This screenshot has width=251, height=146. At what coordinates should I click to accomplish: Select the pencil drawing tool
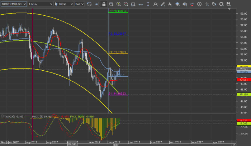[163, 4]
